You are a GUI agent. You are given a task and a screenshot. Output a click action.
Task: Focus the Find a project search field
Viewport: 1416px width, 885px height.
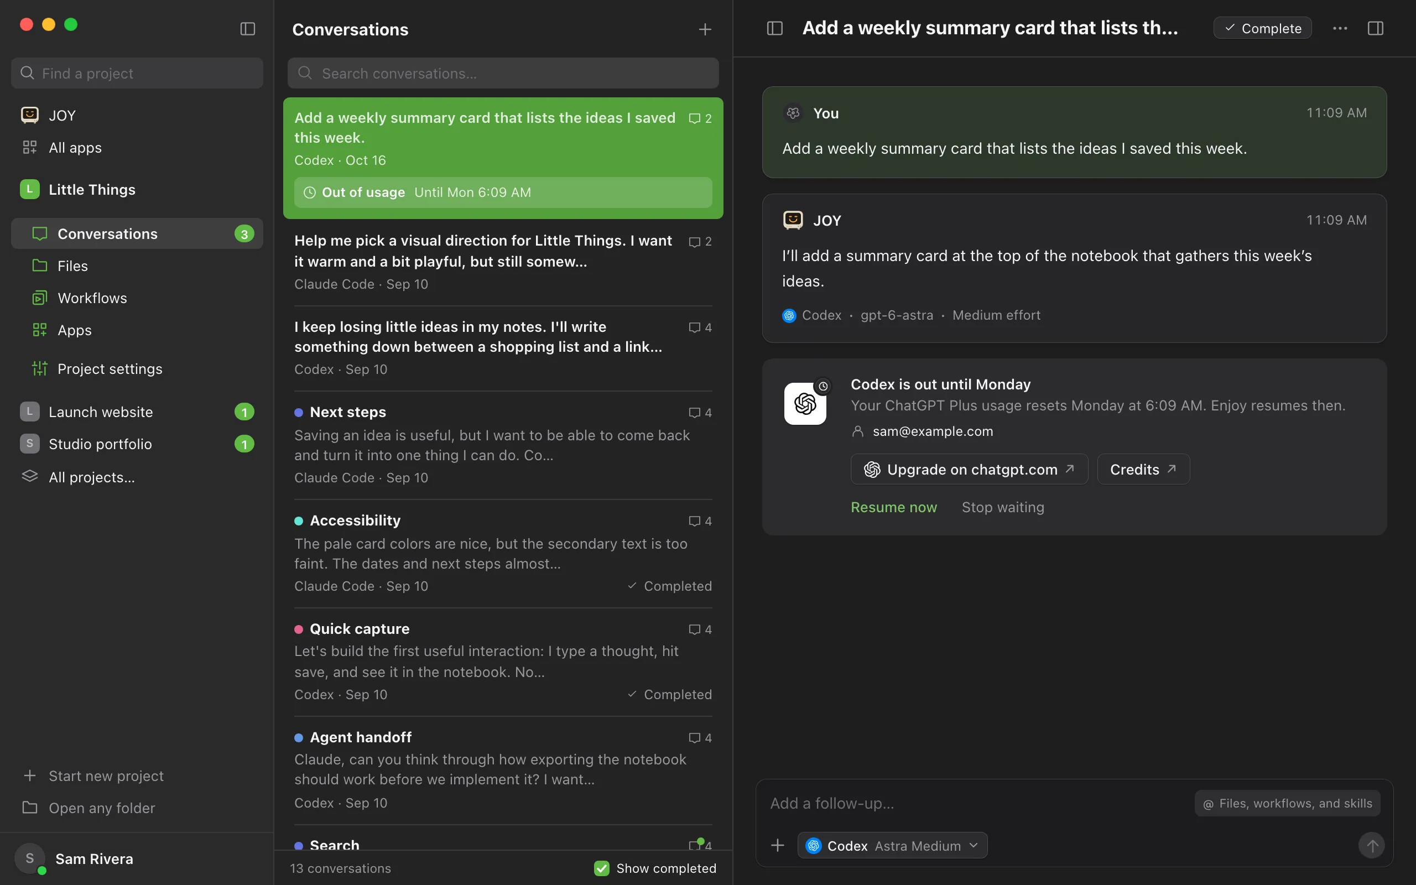point(137,73)
